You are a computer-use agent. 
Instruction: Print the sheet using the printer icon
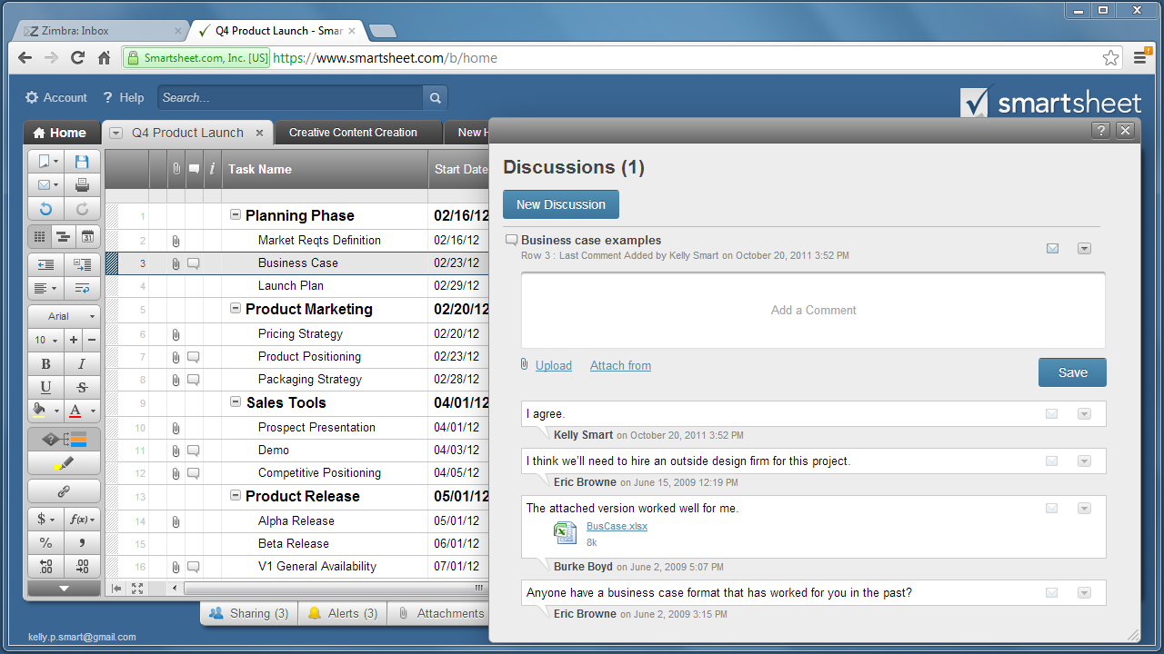(82, 185)
